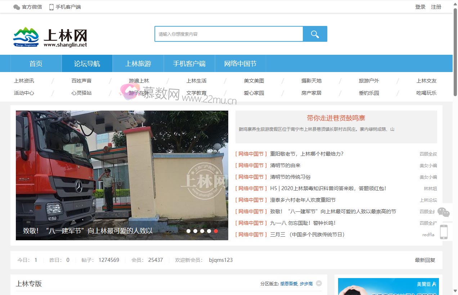This screenshot has height=295, width=458.
Task: Click the floating mobile client icon on right edge
Action: click(x=444, y=232)
